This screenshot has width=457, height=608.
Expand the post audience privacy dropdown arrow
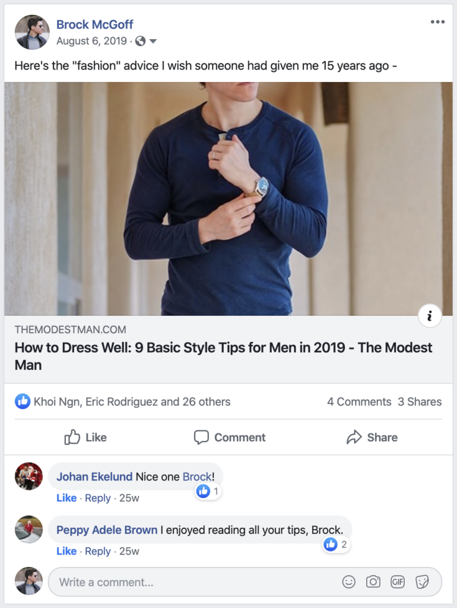[153, 41]
